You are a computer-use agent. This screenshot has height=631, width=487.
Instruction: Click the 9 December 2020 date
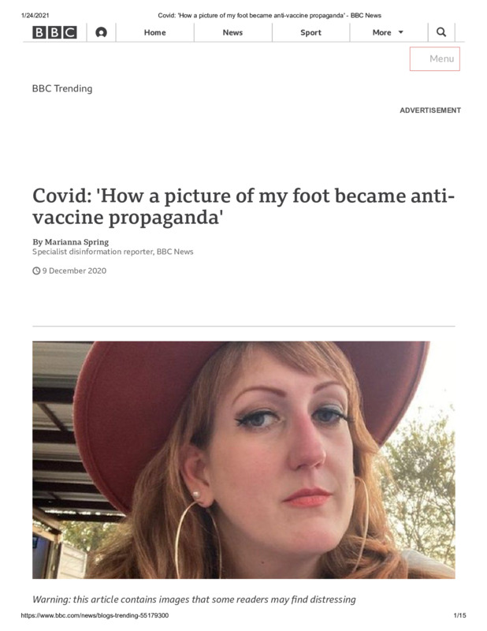(74, 271)
